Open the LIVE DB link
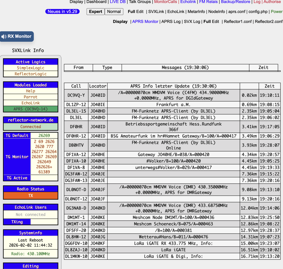The image size is (283, 269). click(117, 2)
